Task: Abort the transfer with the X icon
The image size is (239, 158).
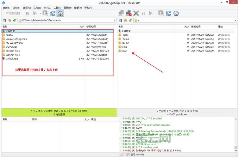Action: coord(136,13)
